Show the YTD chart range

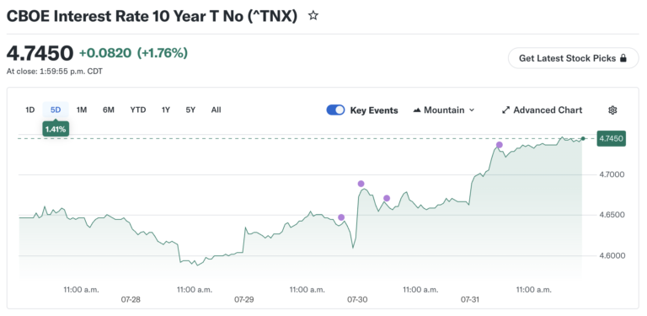coord(138,110)
